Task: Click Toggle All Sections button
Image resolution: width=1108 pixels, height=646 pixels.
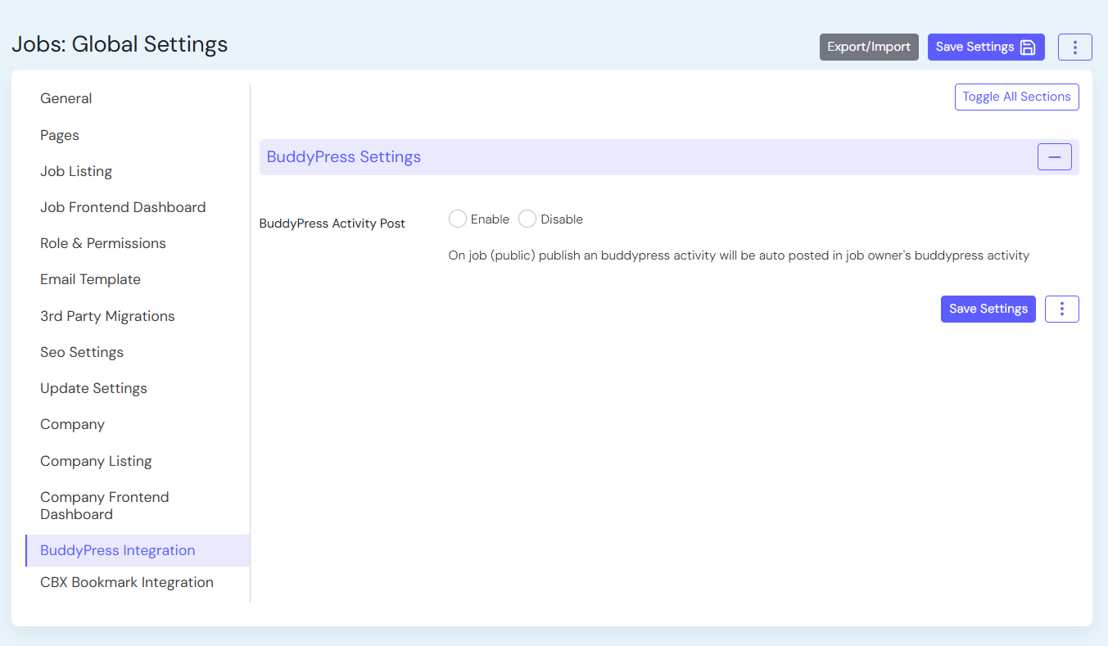Action: 1016,97
